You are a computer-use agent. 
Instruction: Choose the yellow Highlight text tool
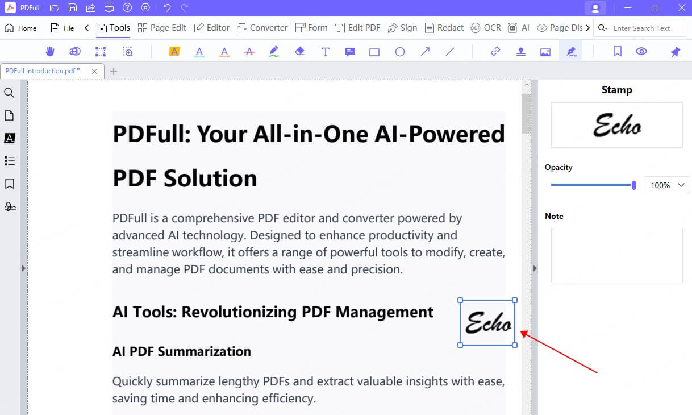(x=174, y=52)
